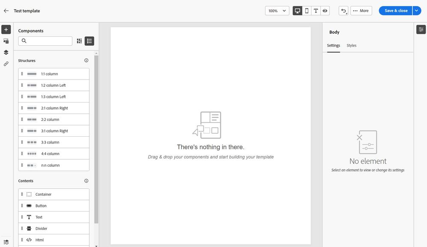The image size is (427, 247).
Task: Open the layers navigation tree icon
Action: coord(6,53)
